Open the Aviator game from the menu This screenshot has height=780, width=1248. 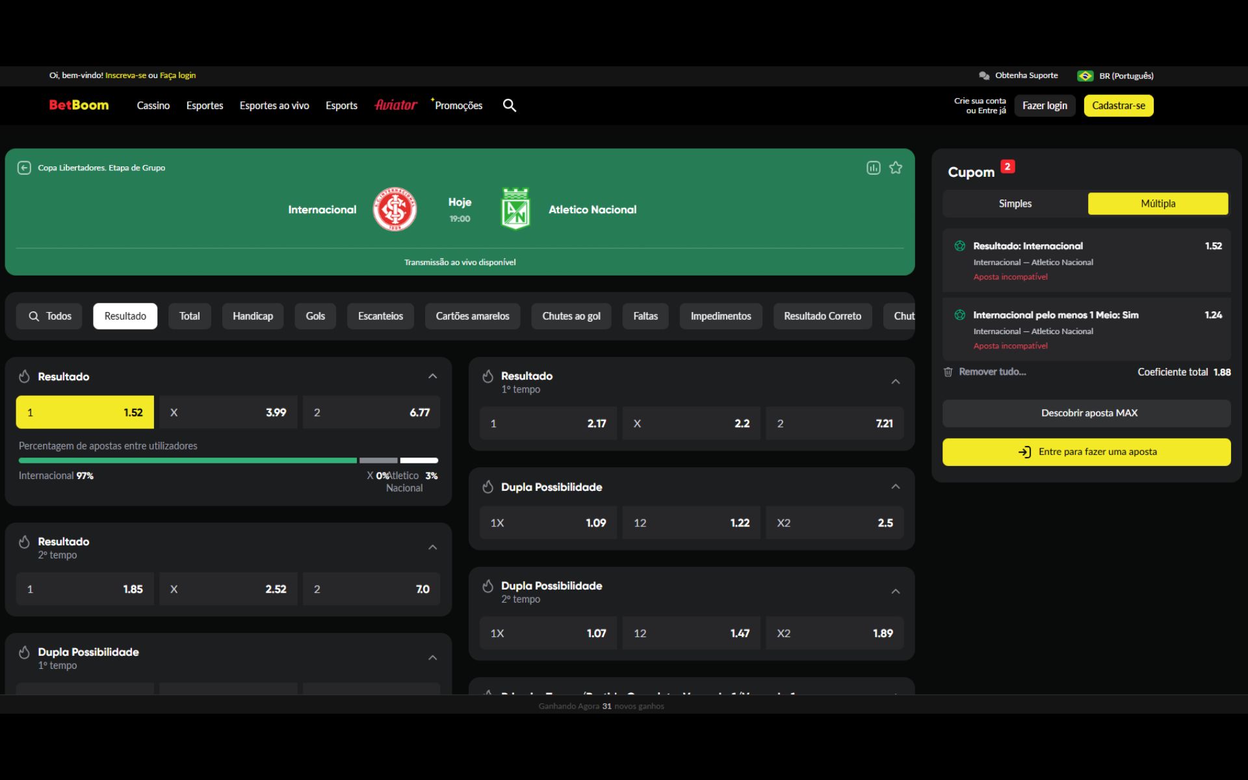pyautogui.click(x=396, y=105)
